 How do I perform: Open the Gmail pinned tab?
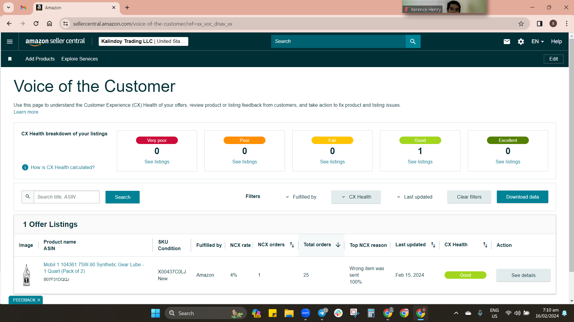(23, 8)
